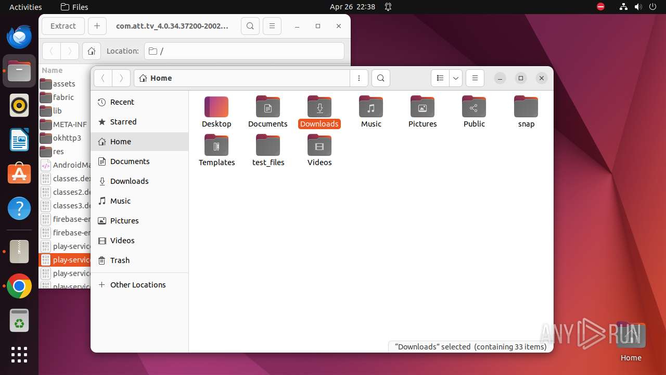
Task: Go to home location in archive manager
Action: (x=92, y=51)
